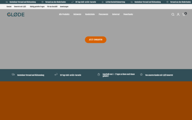Click 30 Tage Geld-zurück-Garantie text in top bar
Viewport: 192px width, 120px height.
pos(85,2)
